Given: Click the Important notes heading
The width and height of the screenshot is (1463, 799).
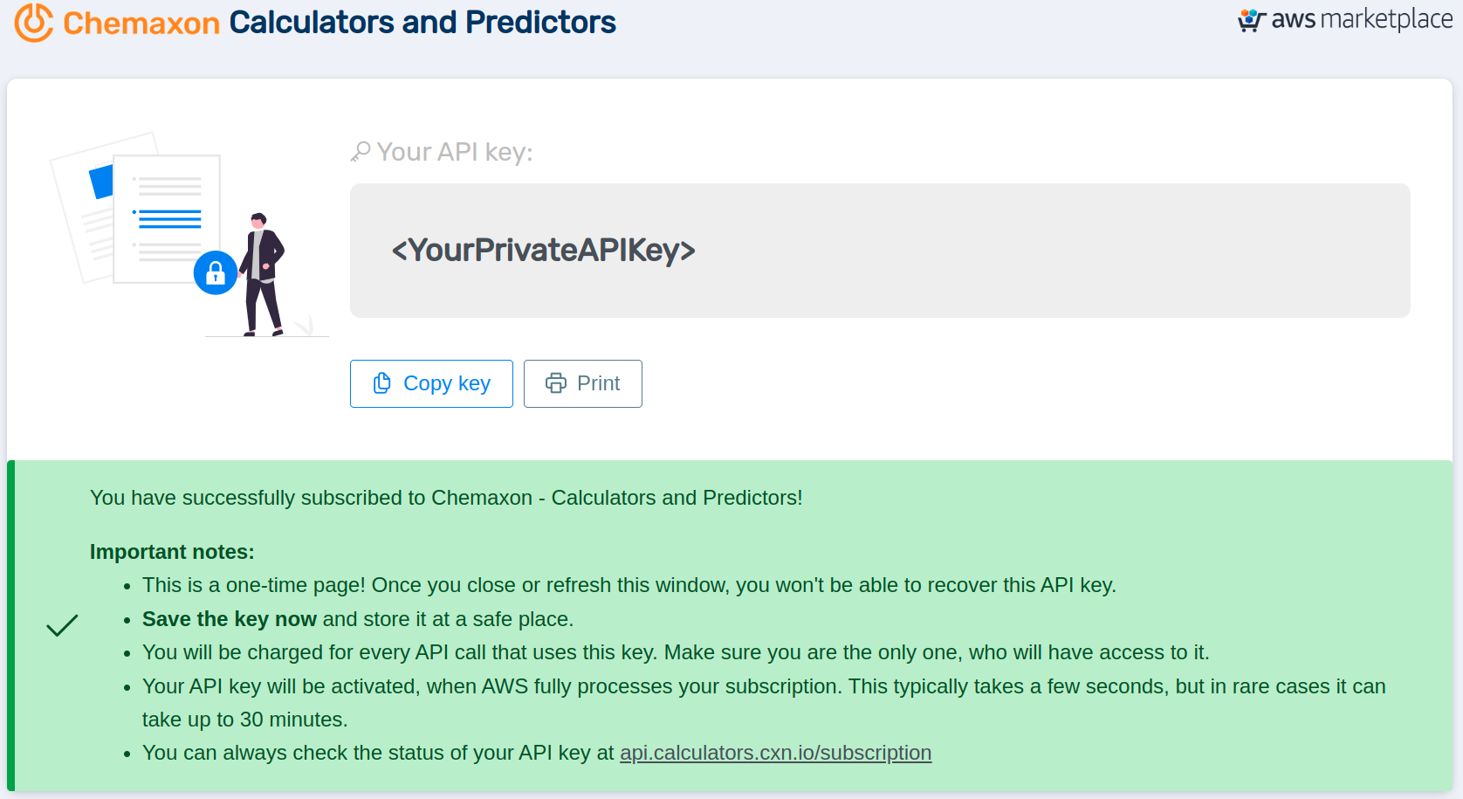Looking at the screenshot, I should pyautogui.click(x=172, y=552).
